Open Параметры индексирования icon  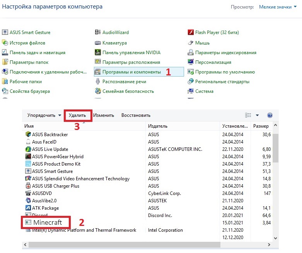tap(191, 52)
